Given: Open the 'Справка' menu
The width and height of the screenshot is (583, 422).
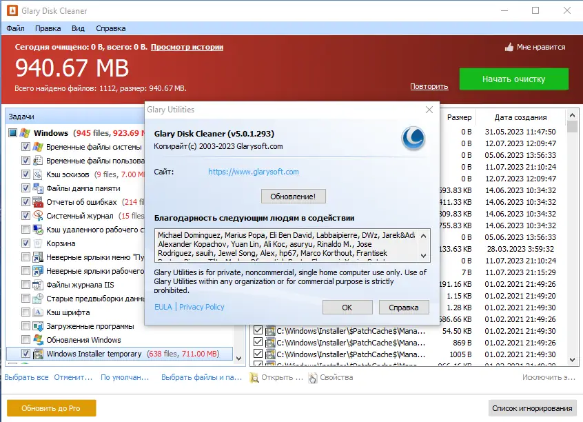Looking at the screenshot, I should point(110,28).
